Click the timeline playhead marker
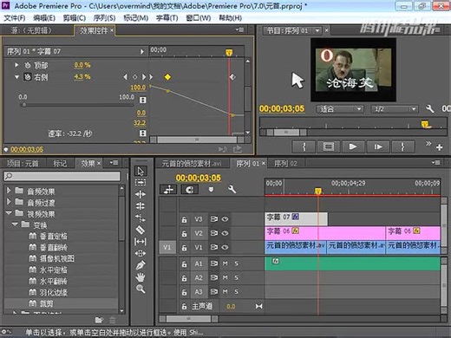 318,191
